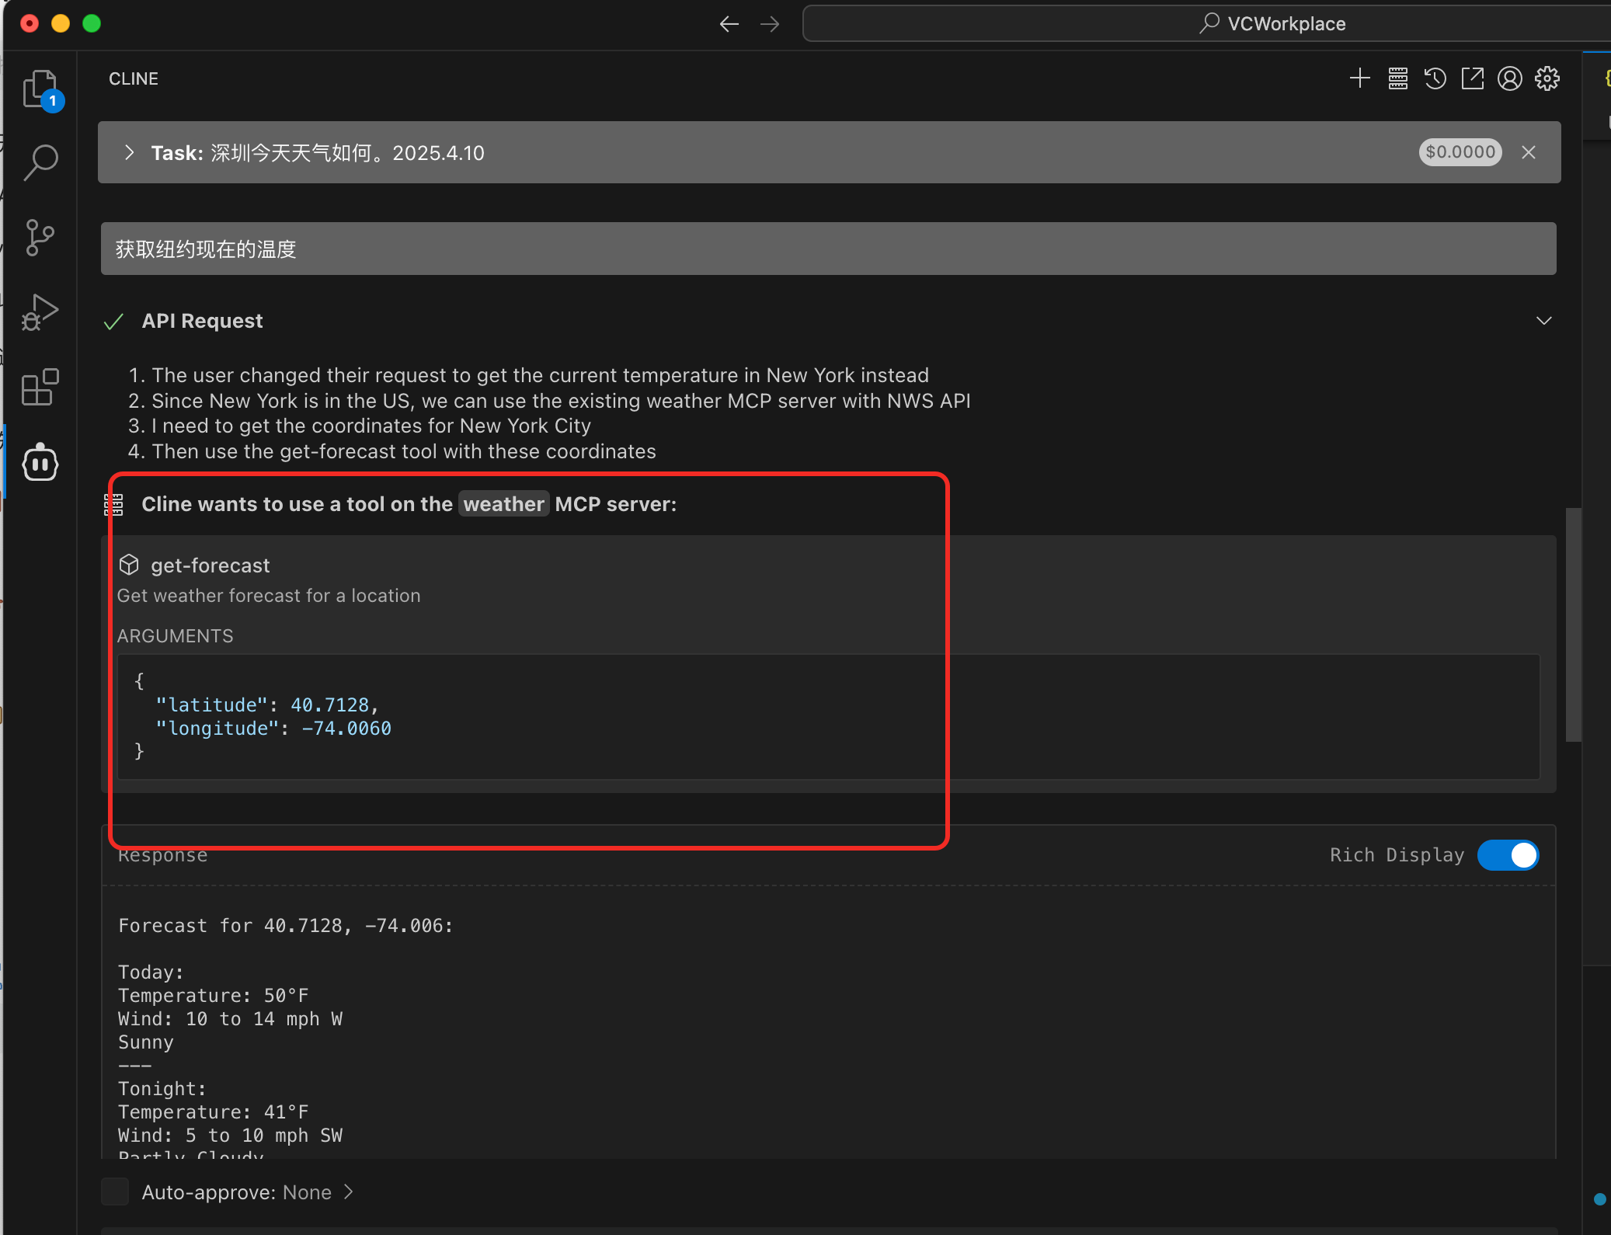Open the Explorer view in activity bar

pos(40,89)
